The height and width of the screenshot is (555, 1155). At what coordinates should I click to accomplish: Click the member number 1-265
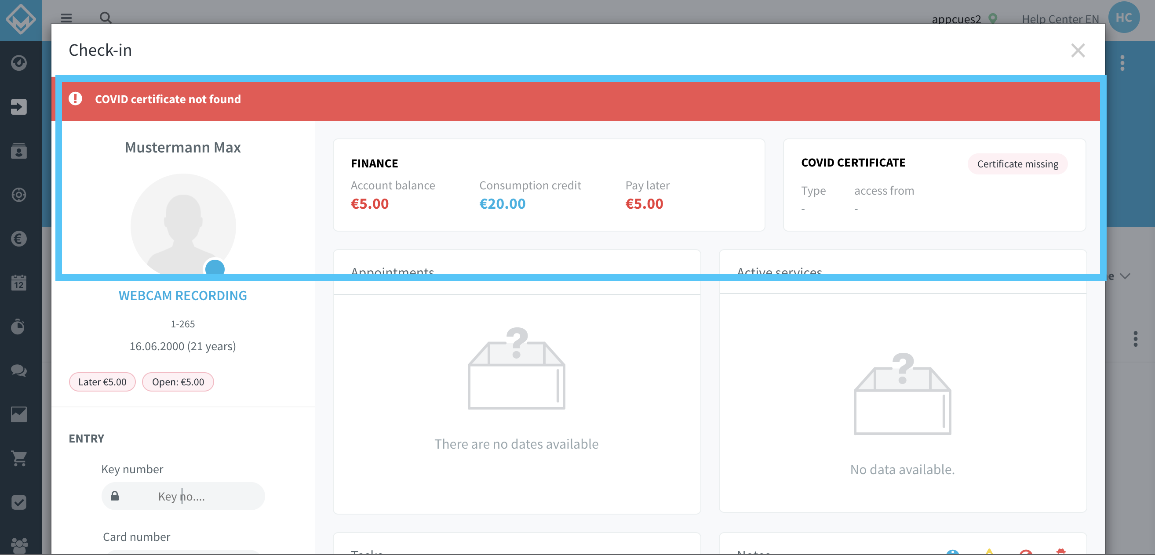tap(182, 324)
